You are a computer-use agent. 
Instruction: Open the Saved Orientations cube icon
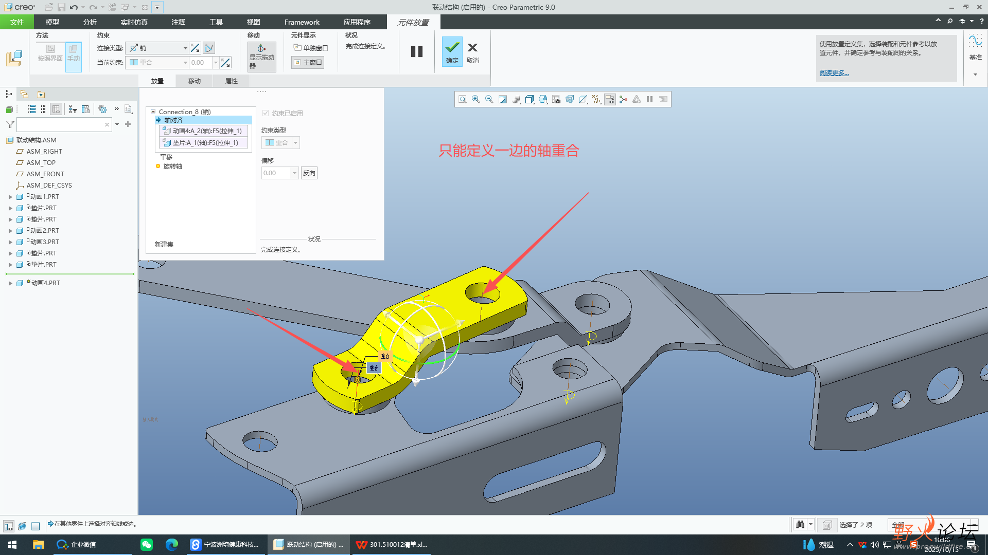pos(530,99)
